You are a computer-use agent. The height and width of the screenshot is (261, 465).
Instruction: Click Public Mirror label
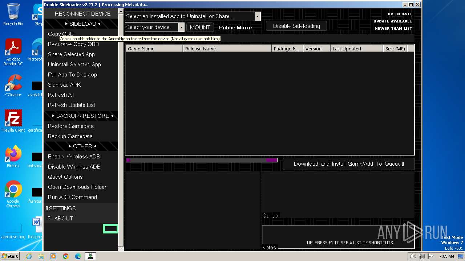pos(236,28)
